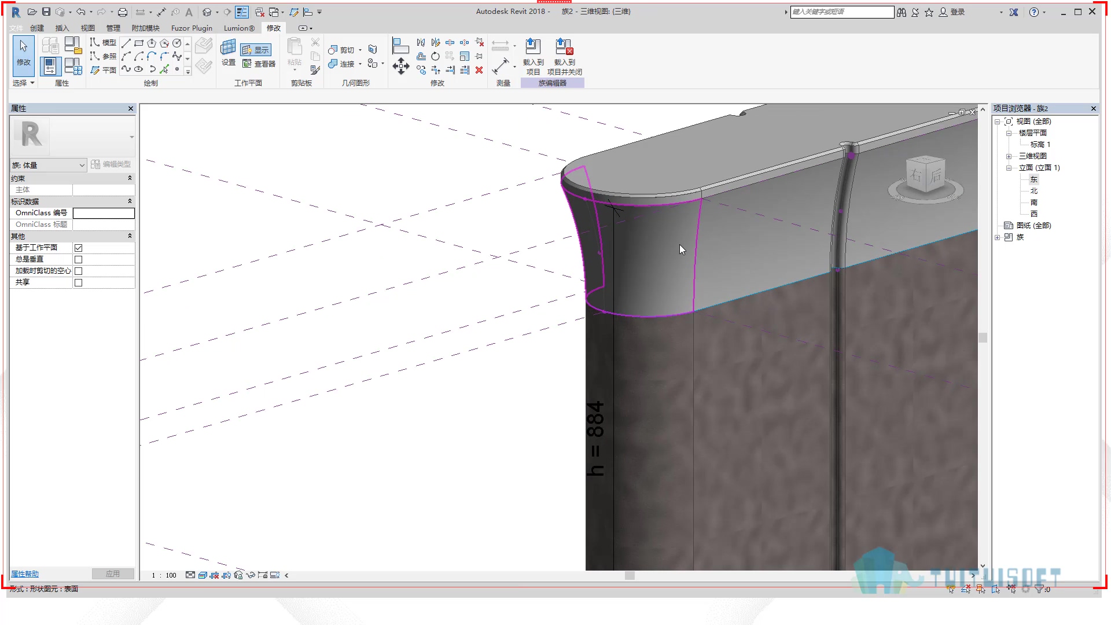Toggle the 显示 work plane Show button
The height and width of the screenshot is (625, 1111).
(x=256, y=50)
